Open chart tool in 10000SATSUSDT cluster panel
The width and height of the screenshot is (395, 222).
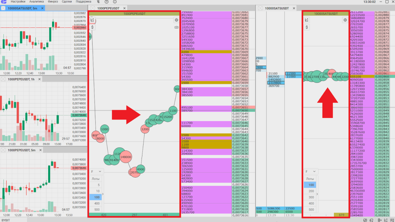(307, 20)
